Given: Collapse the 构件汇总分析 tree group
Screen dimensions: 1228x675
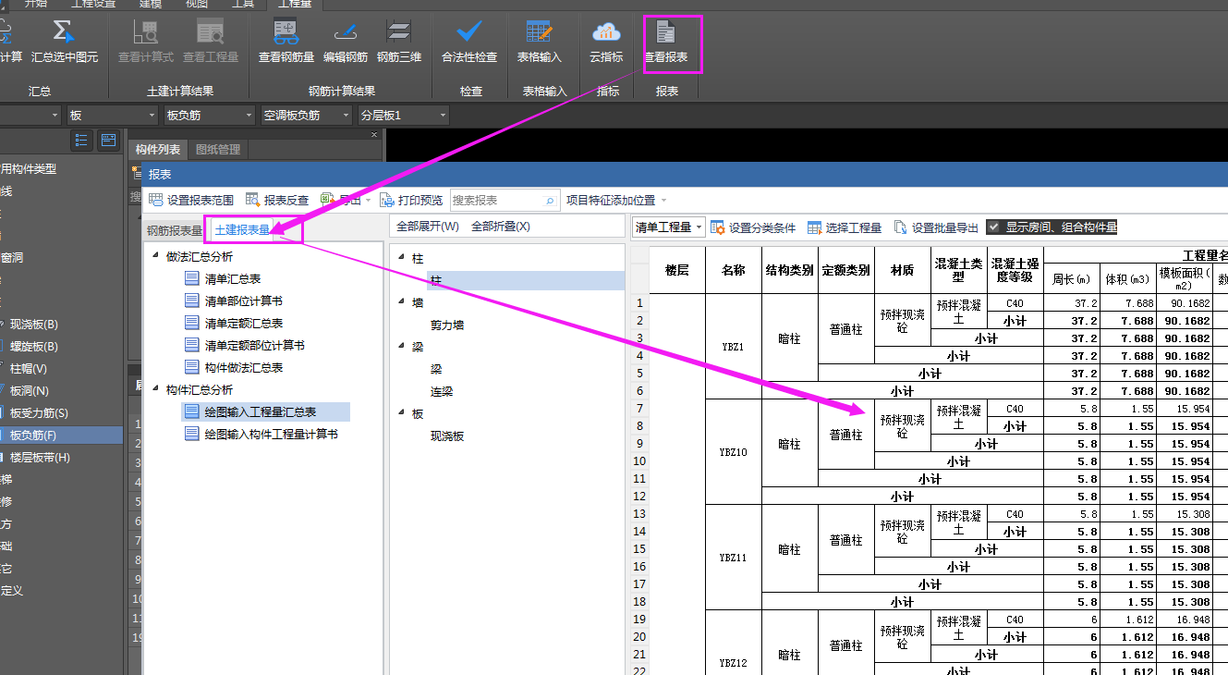Looking at the screenshot, I should (x=156, y=389).
